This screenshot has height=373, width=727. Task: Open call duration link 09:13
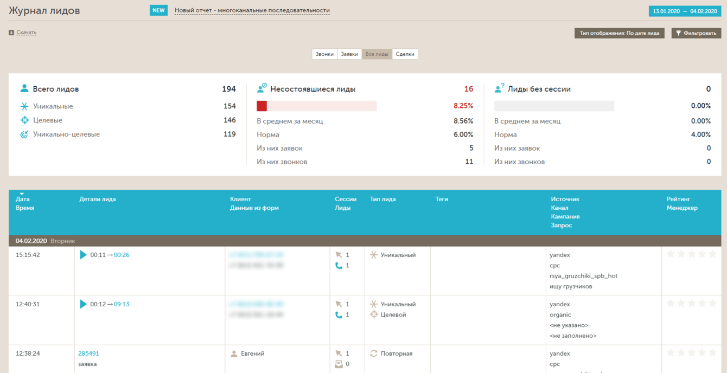click(122, 304)
